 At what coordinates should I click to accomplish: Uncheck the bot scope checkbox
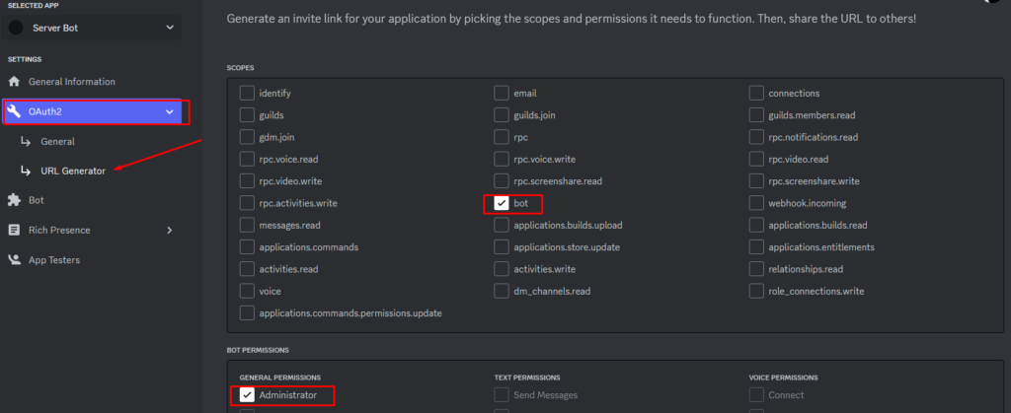click(x=502, y=203)
